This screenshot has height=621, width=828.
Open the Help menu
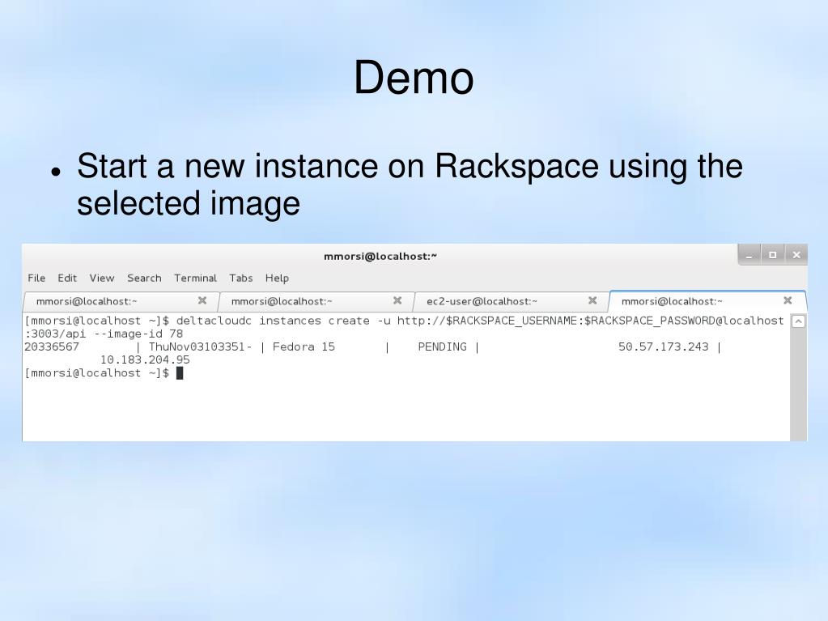pyautogui.click(x=277, y=278)
